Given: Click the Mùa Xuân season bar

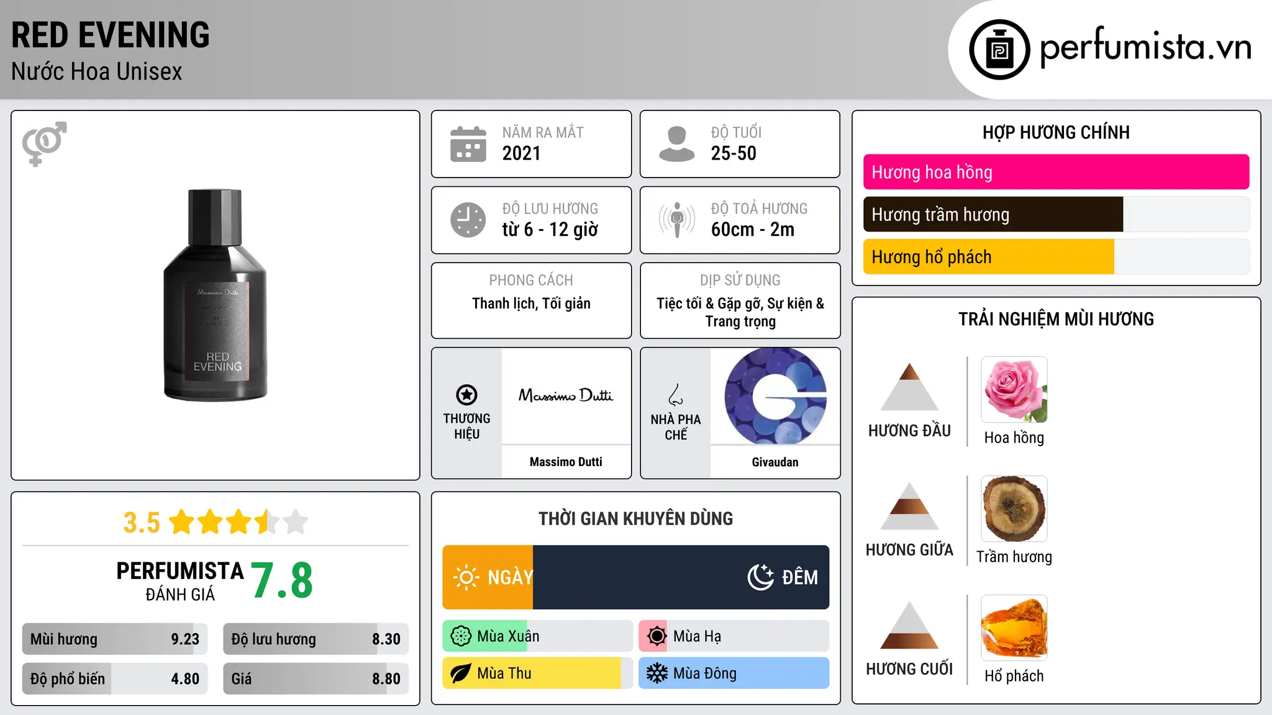Looking at the screenshot, I should tap(538, 636).
